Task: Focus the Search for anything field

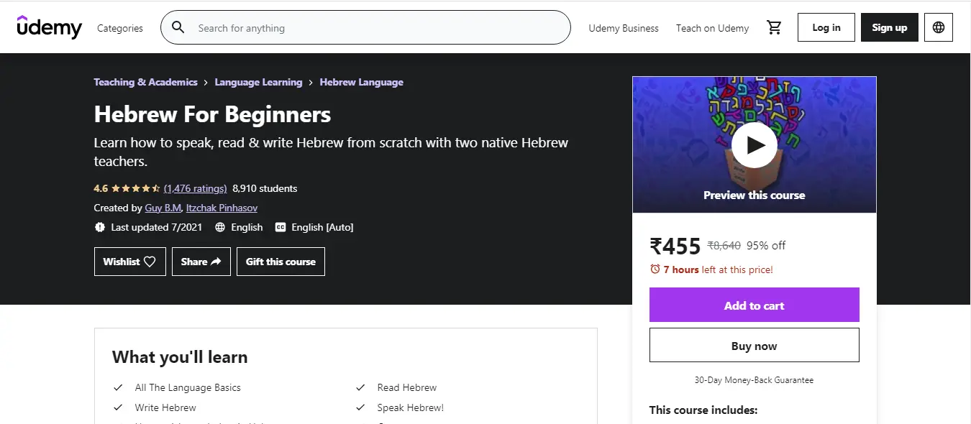Action: point(374,28)
